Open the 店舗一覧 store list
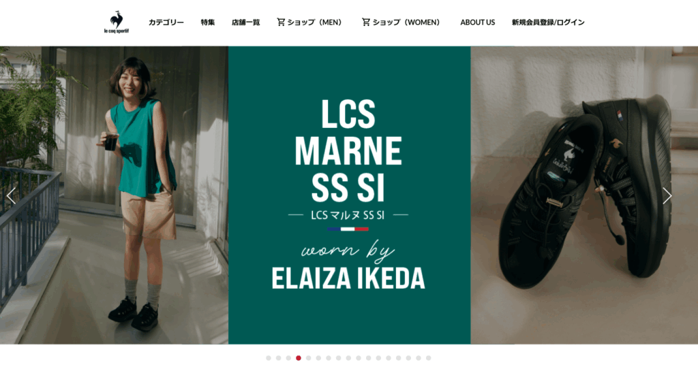This screenshot has height=371, width=698. (x=245, y=22)
